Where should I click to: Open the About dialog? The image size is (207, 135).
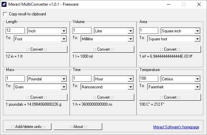click(78, 127)
